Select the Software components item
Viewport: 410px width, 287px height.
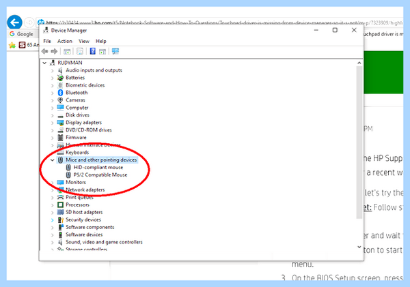click(x=90, y=227)
